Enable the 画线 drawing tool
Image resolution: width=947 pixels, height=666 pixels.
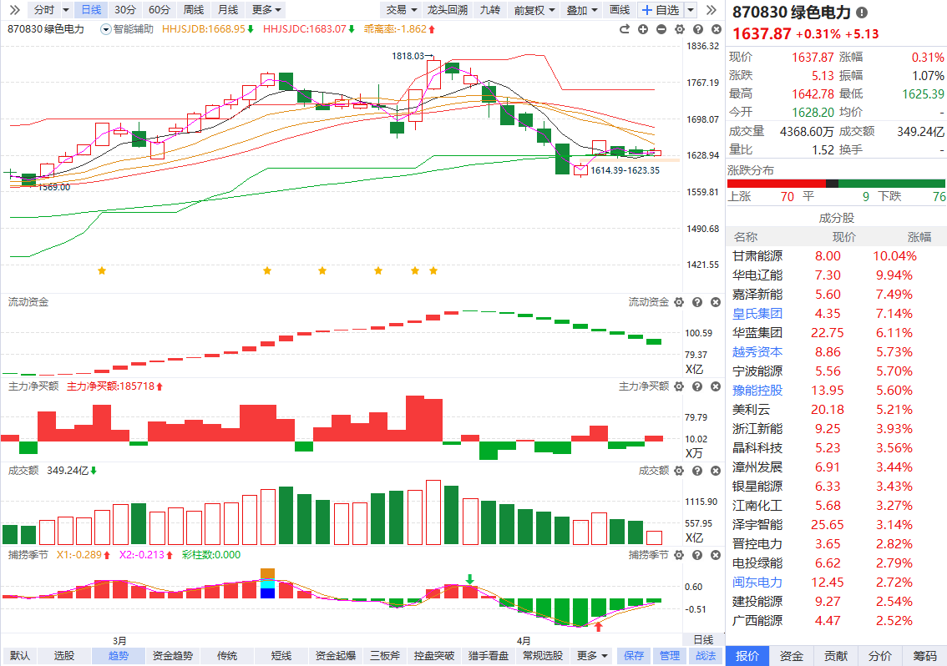click(620, 10)
